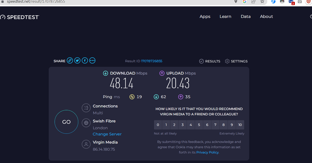Click the idle ping value 19
Screen dimensions: 312x163
point(139,97)
